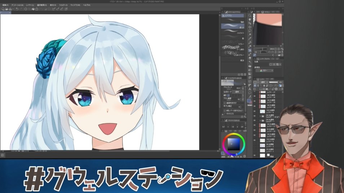
Task: Select the Gradient tool
Action: click(x=250, y=74)
